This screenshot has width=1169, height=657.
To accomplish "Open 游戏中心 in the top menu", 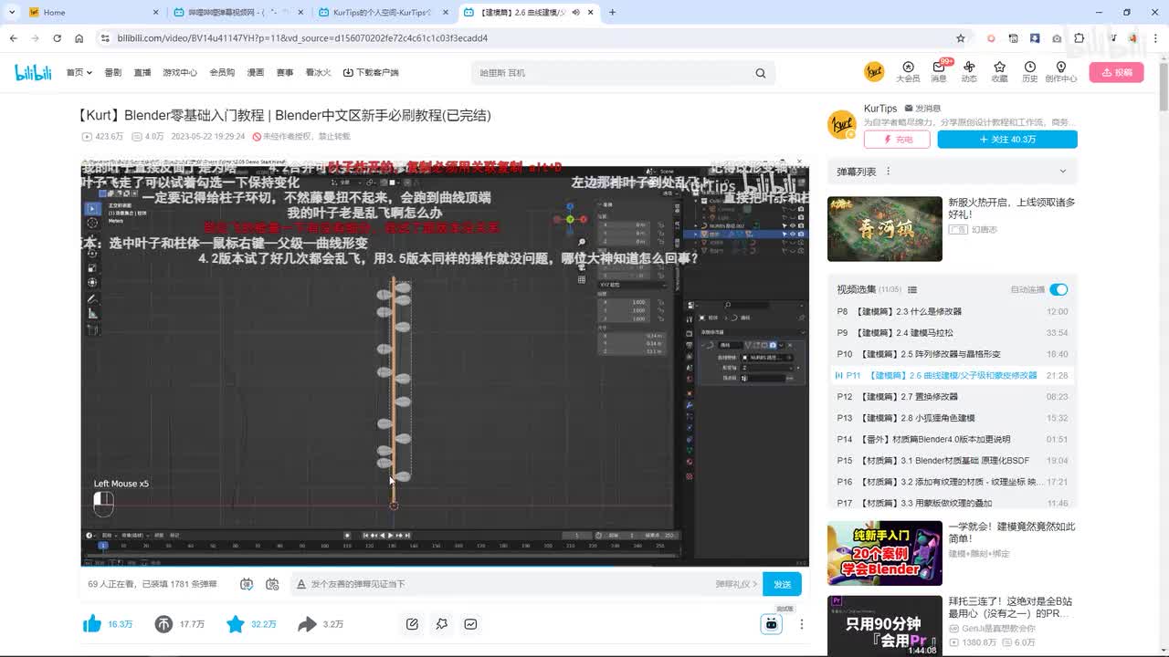I will pos(180,72).
